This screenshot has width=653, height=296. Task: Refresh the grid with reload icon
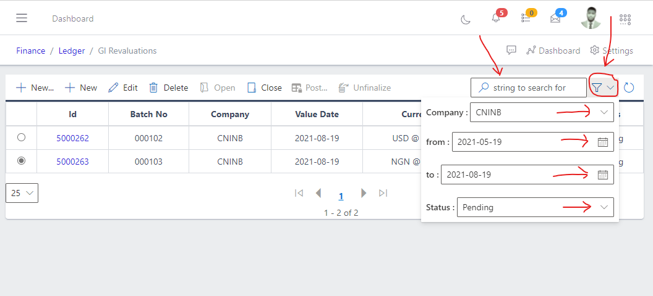click(x=629, y=88)
